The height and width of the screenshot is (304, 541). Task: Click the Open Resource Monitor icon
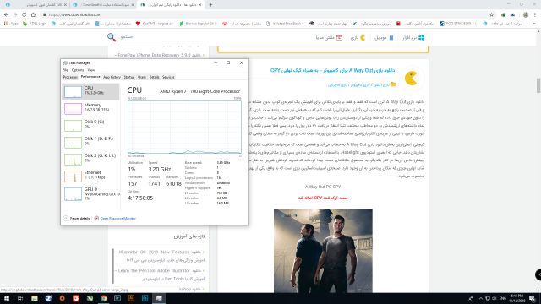(x=96, y=218)
